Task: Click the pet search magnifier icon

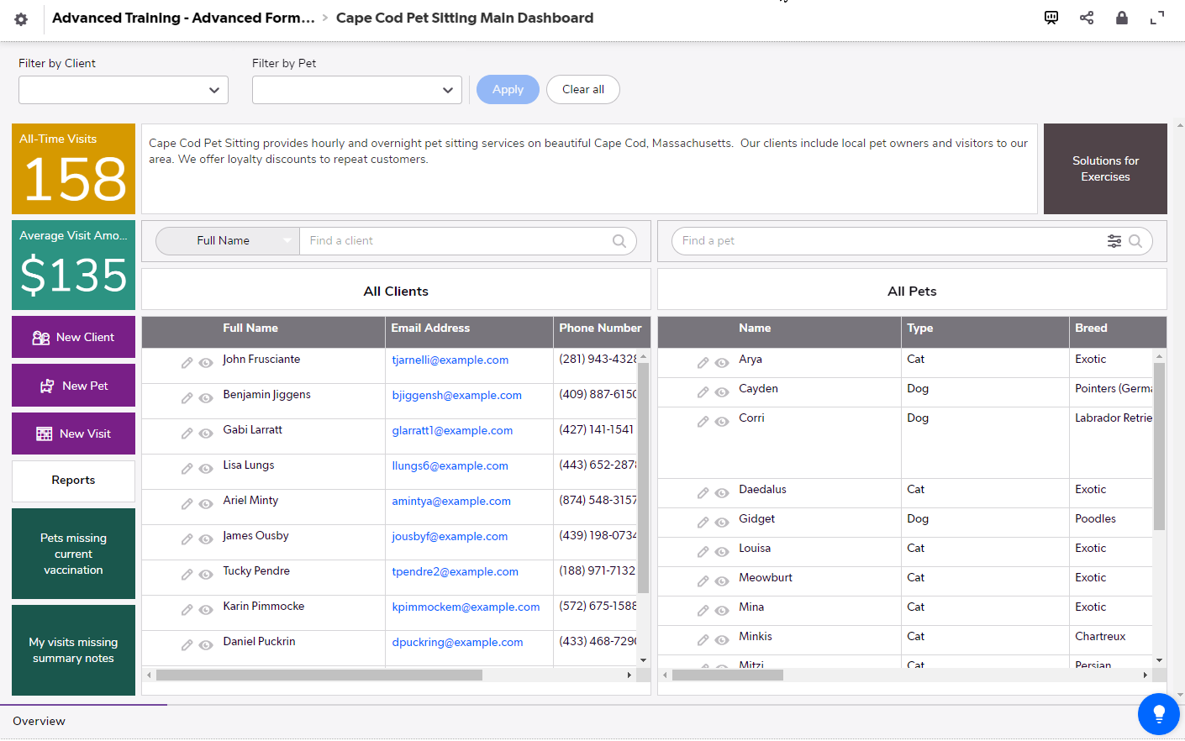Action: pyautogui.click(x=1135, y=241)
